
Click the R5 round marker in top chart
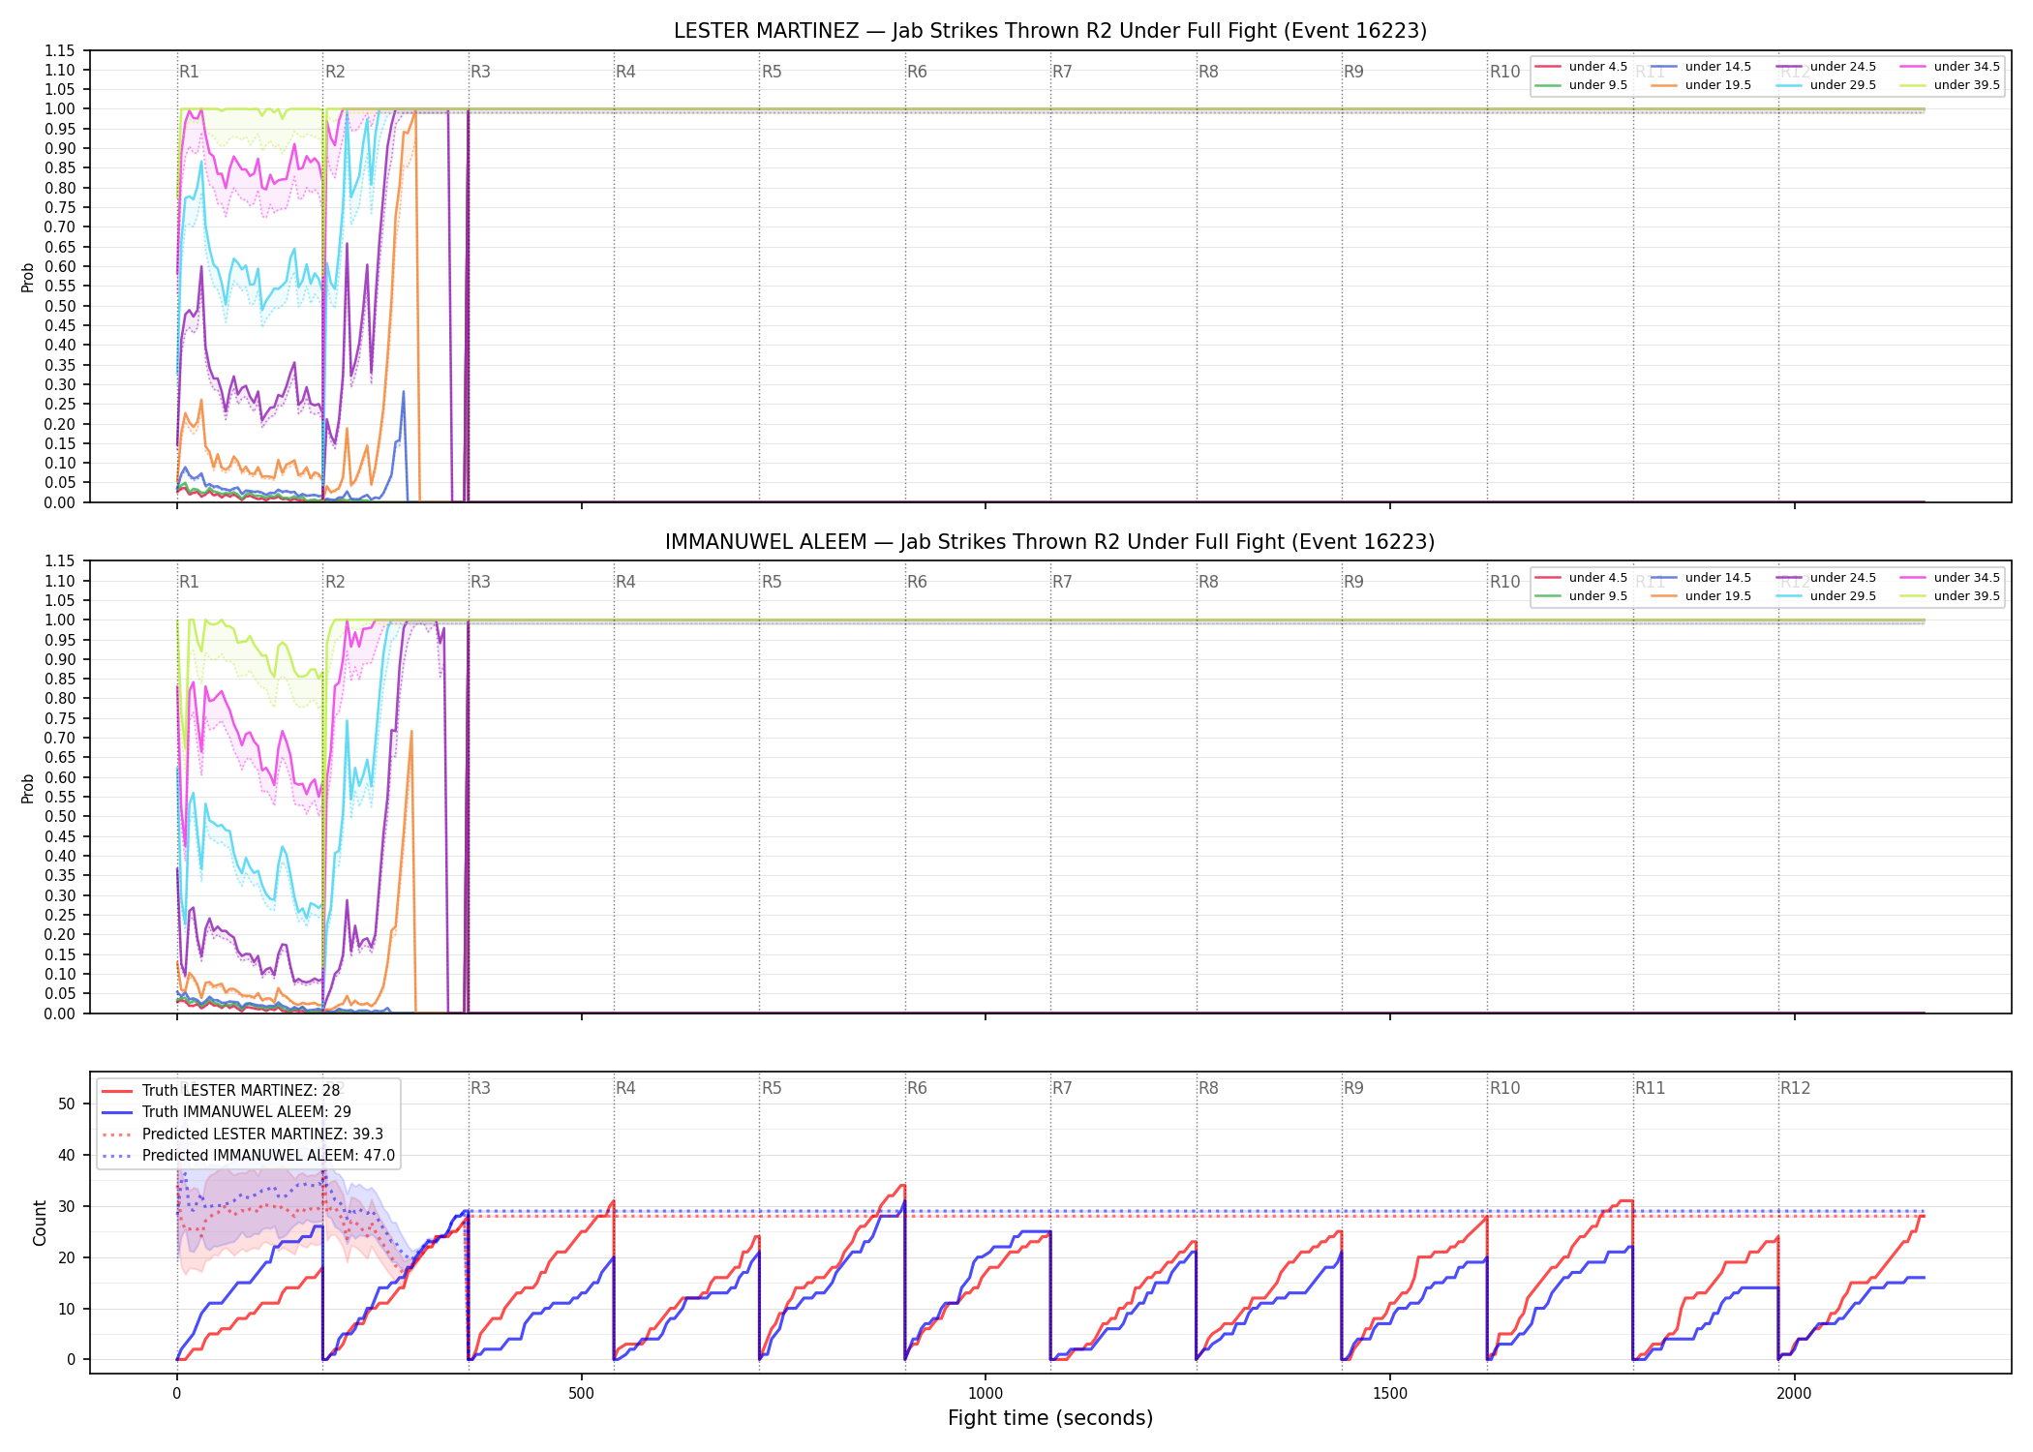point(772,72)
